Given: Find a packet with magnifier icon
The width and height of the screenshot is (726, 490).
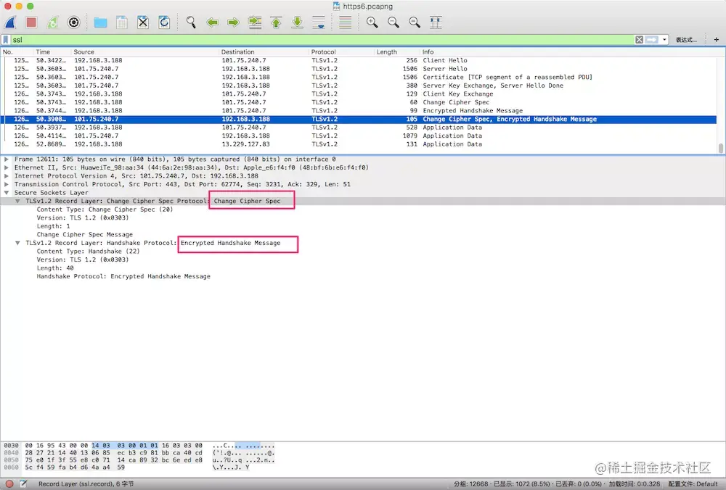Looking at the screenshot, I should point(191,22).
